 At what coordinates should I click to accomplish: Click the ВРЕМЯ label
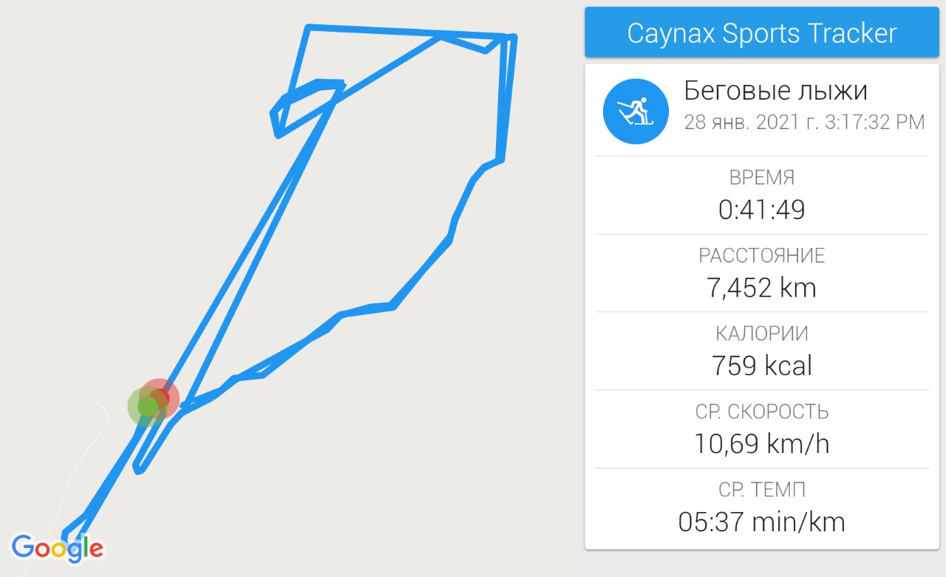click(761, 178)
